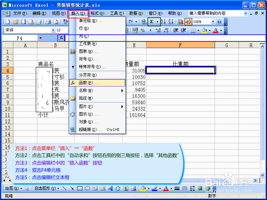Choose 单元格 from Insert menu

(x=97, y=21)
